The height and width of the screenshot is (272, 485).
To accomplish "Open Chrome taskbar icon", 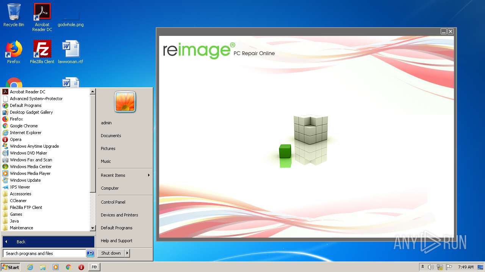I will [x=68, y=267].
